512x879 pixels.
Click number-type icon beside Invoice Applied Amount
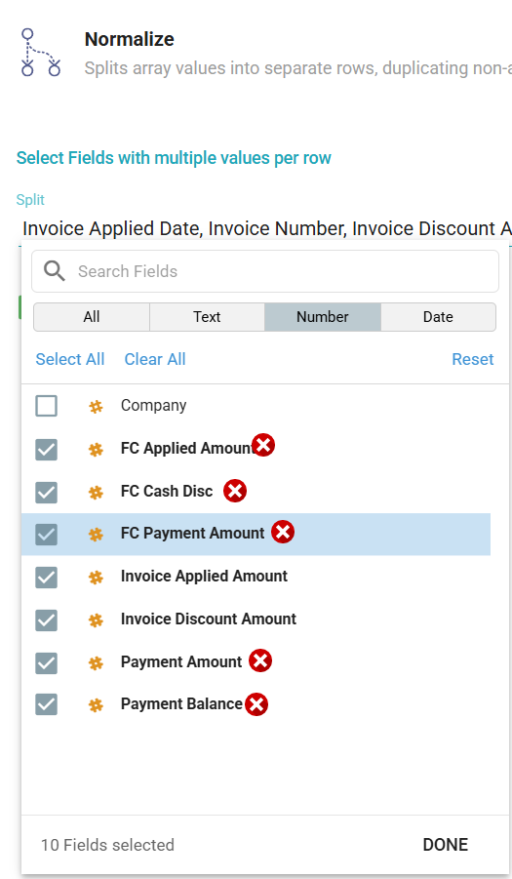click(96, 578)
